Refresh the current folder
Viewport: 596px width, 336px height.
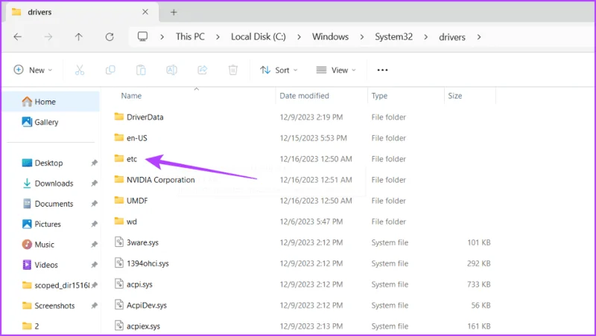[110, 36]
